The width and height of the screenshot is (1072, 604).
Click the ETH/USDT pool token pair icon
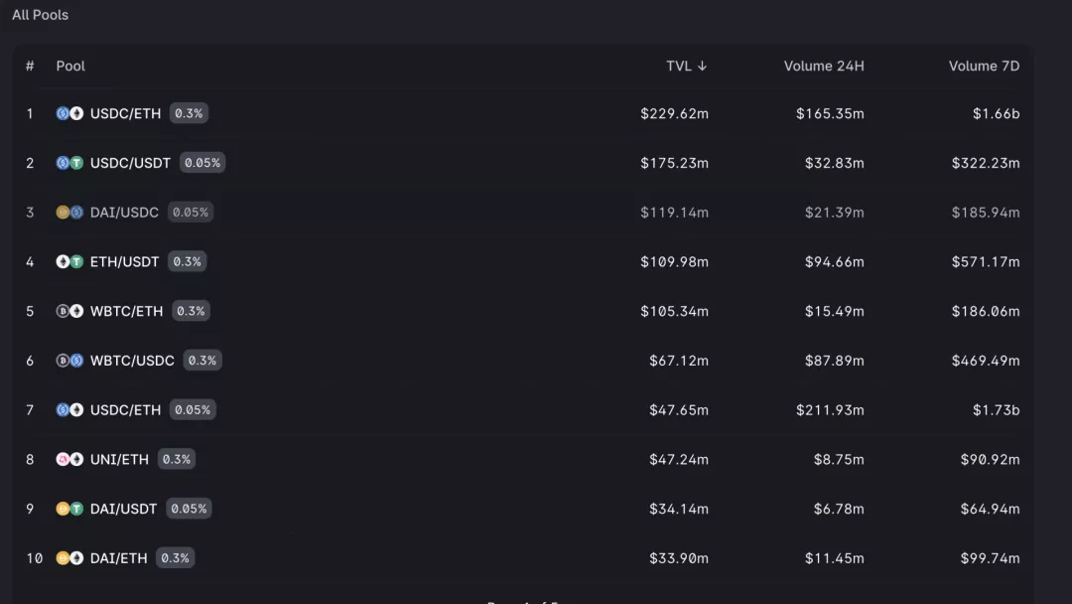69,262
